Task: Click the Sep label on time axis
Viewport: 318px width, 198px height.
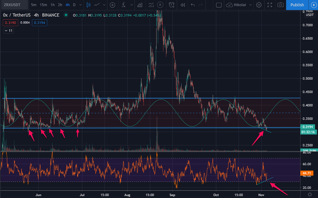Action: pyautogui.click(x=173, y=195)
